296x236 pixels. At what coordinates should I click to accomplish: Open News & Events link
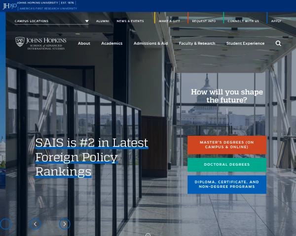click(130, 21)
